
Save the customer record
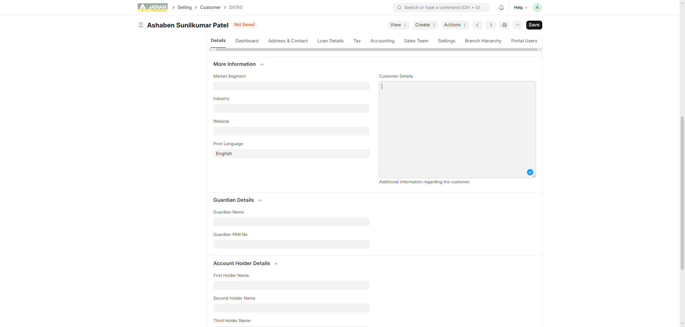pos(534,25)
